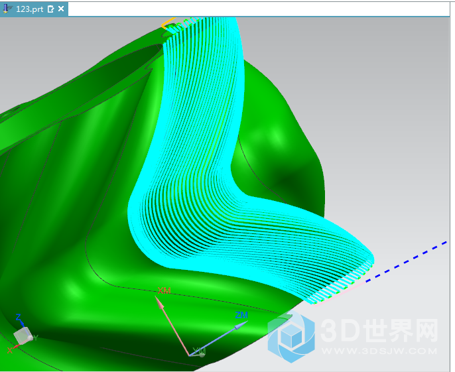Click the pop-out icon on the 123.prt tab
The height and width of the screenshot is (372, 455).
[50, 9]
